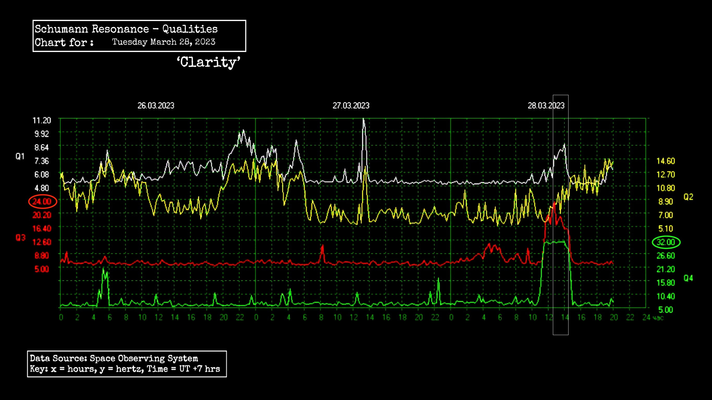Click the yellow Q2 axis label
712x400 pixels.
point(688,197)
